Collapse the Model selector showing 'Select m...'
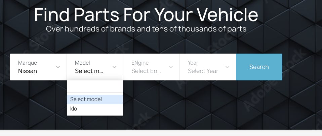The image size is (322, 136). pos(95,67)
